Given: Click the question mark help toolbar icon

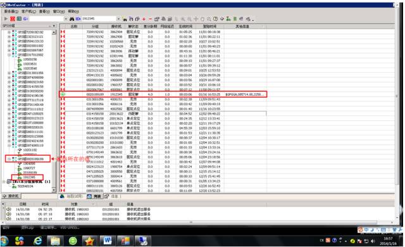Looking at the screenshot, I should 215,19.
